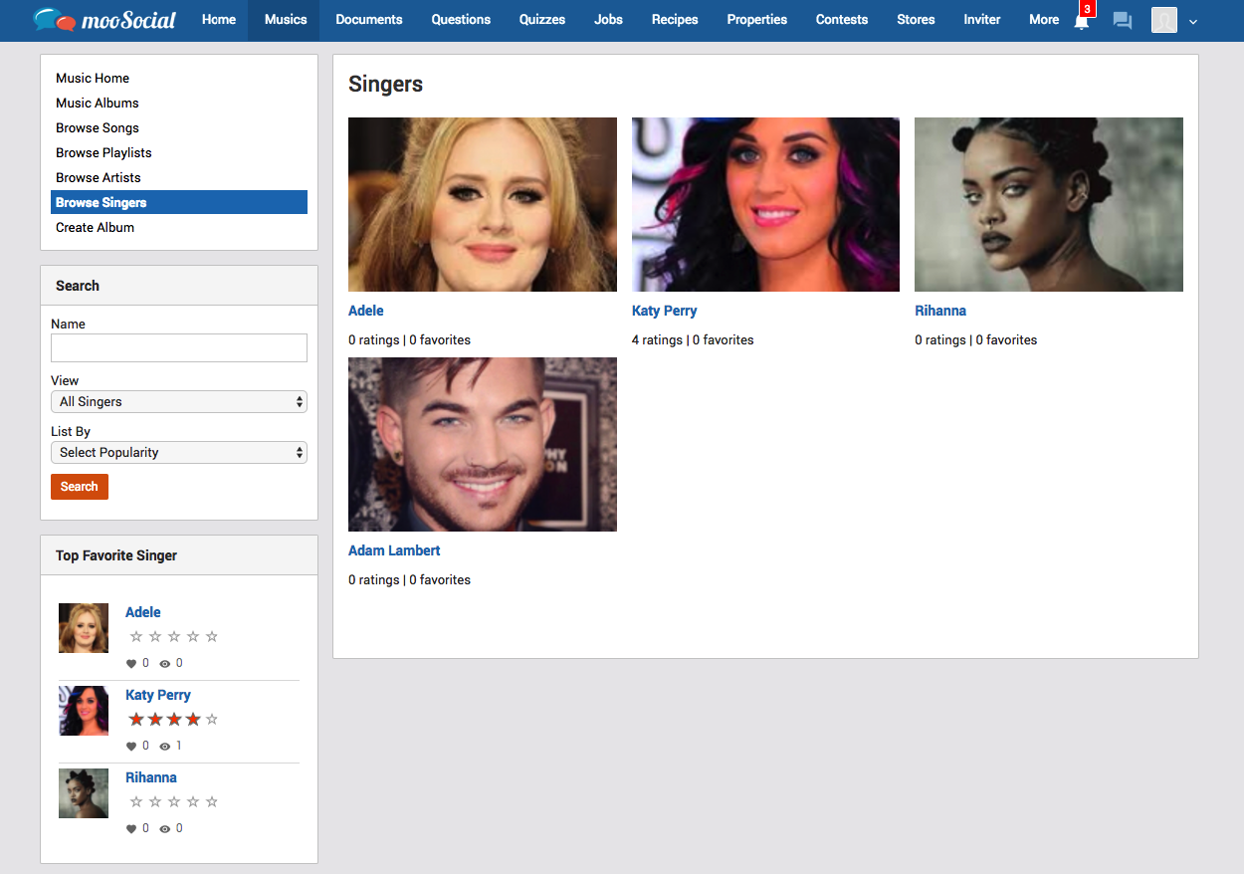Rate Rihanna with the first star

[136, 801]
